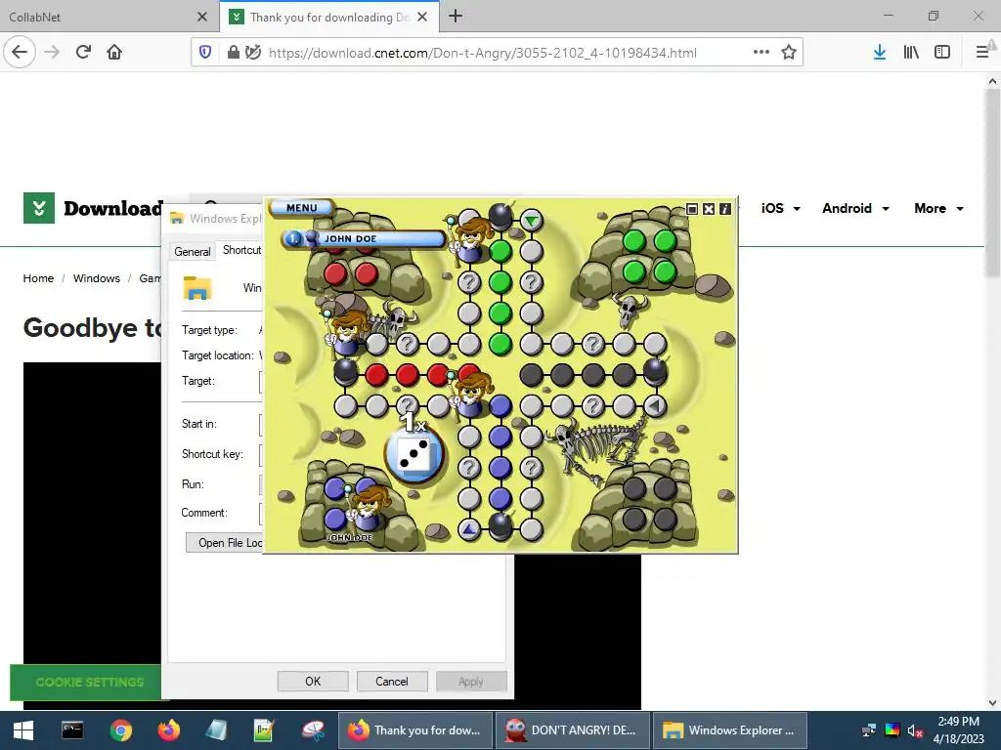This screenshot has width=1001, height=750.
Task: Toggle Firefox sidebar view icon
Action: (942, 53)
